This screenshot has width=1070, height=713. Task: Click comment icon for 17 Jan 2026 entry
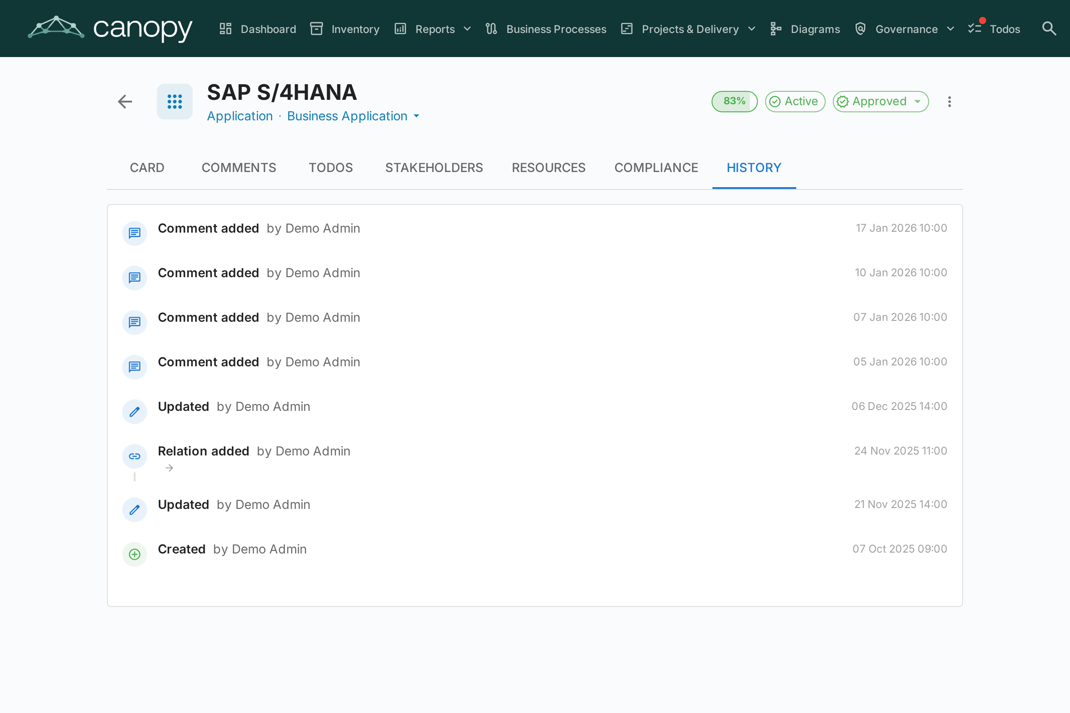[x=135, y=233]
